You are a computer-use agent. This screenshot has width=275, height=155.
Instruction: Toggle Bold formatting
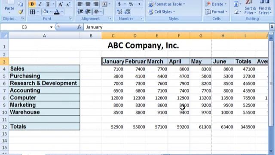pyautogui.click(x=32, y=4)
